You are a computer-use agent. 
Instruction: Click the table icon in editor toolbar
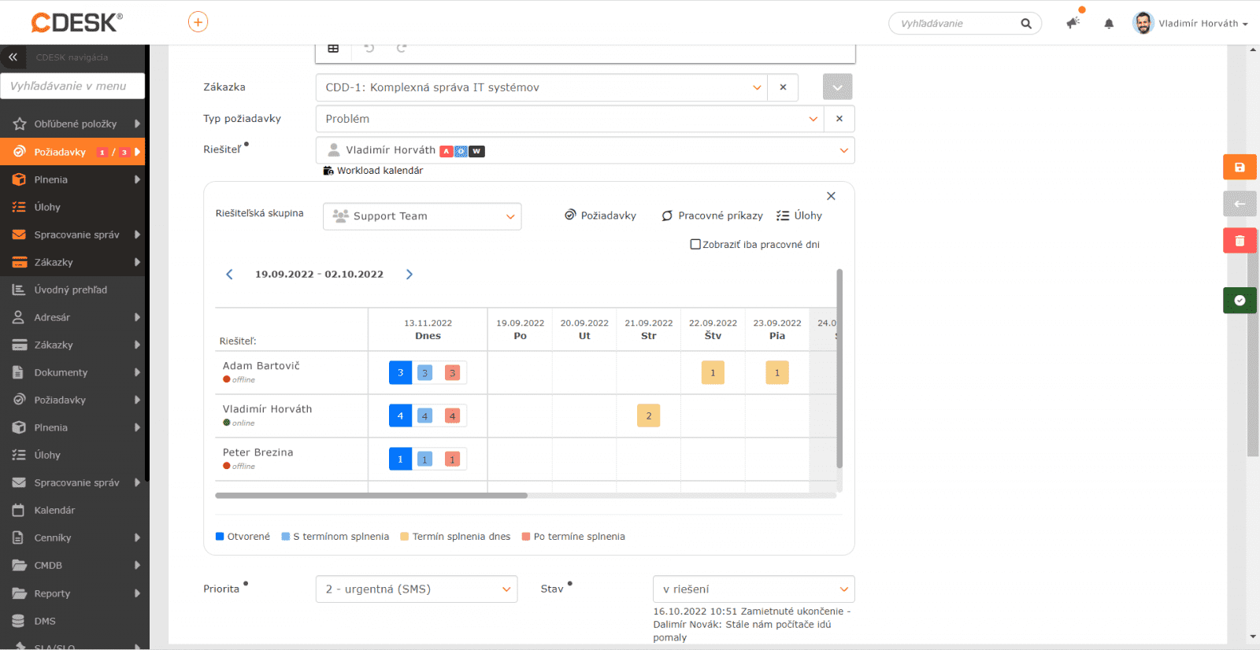coord(333,48)
